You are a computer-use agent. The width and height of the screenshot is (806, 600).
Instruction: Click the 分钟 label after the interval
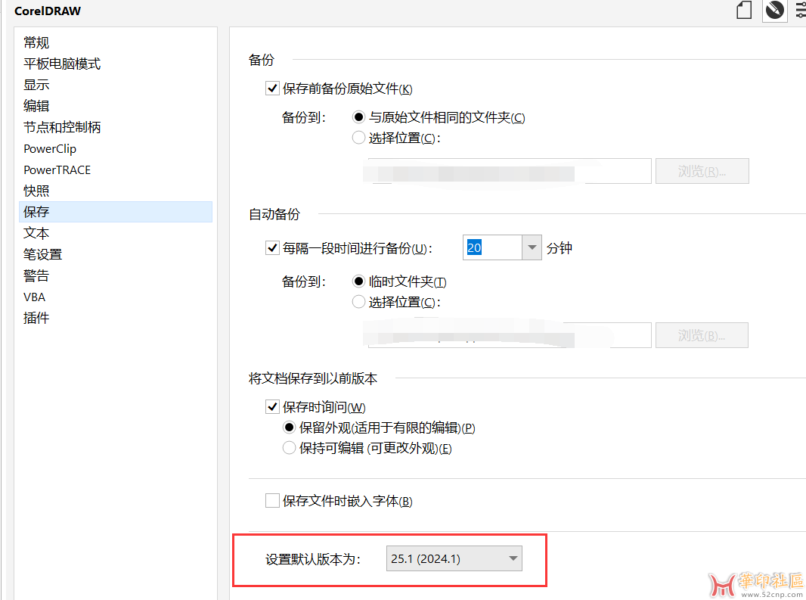560,248
